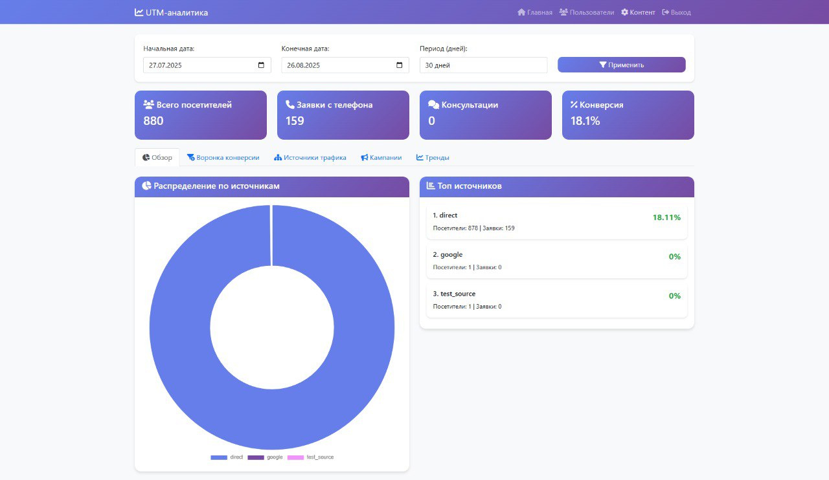This screenshot has height=480, width=829.
Task: Click the users icon beside Пользователи
Action: tap(563, 12)
